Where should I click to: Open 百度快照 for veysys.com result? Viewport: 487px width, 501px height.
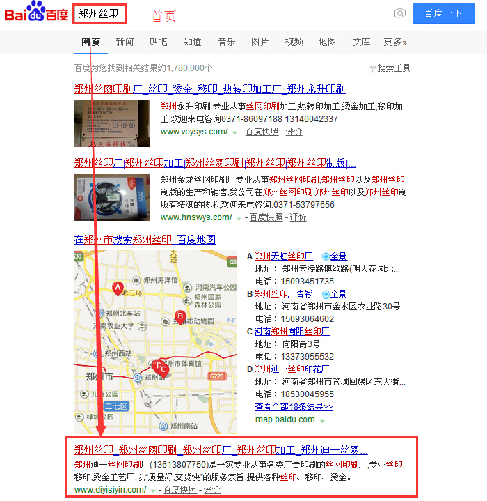point(262,132)
